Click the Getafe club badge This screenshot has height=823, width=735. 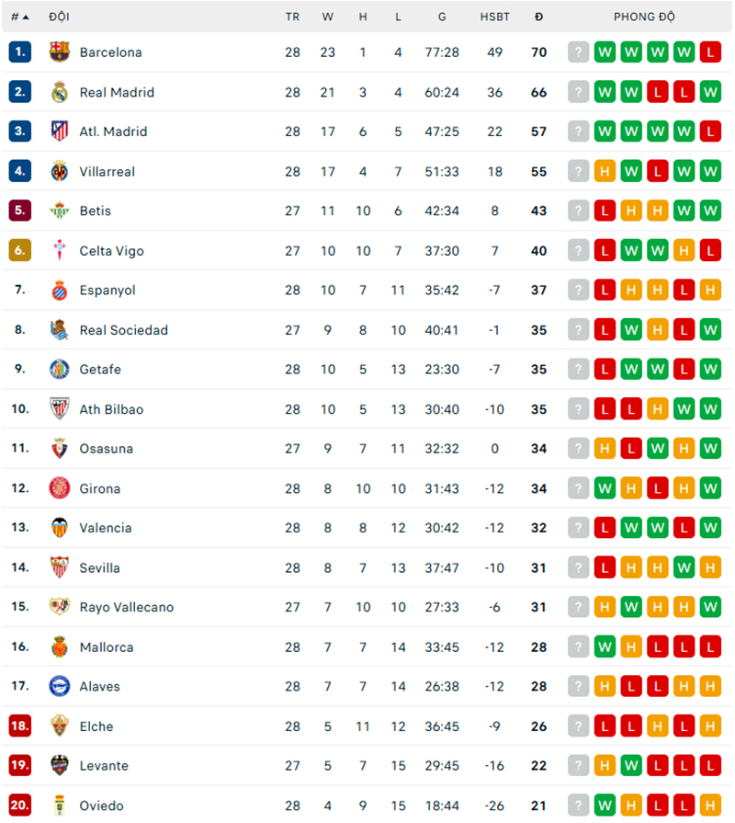tap(60, 370)
